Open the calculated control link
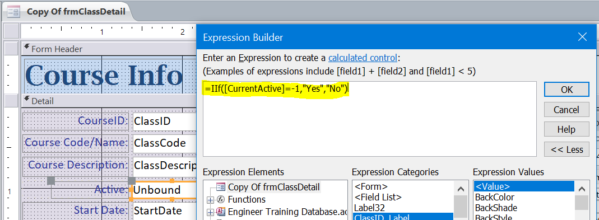This screenshot has height=220, width=599. 362,58
